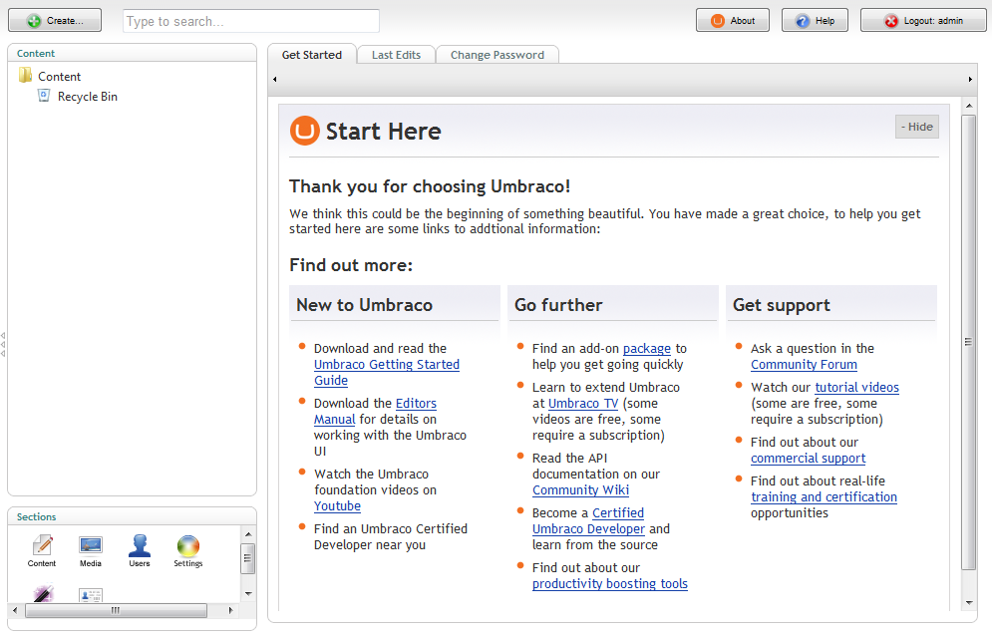Click the Create... button
Image resolution: width=992 pixels, height=637 pixels.
pos(55,20)
